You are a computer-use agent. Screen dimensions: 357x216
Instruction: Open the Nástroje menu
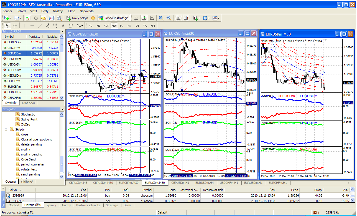[58, 11]
